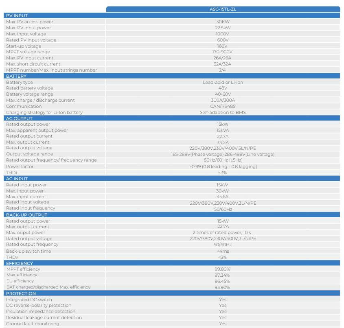This screenshot has width=344, height=328.
Task: Select the Power factor row label
Action: 19,166
